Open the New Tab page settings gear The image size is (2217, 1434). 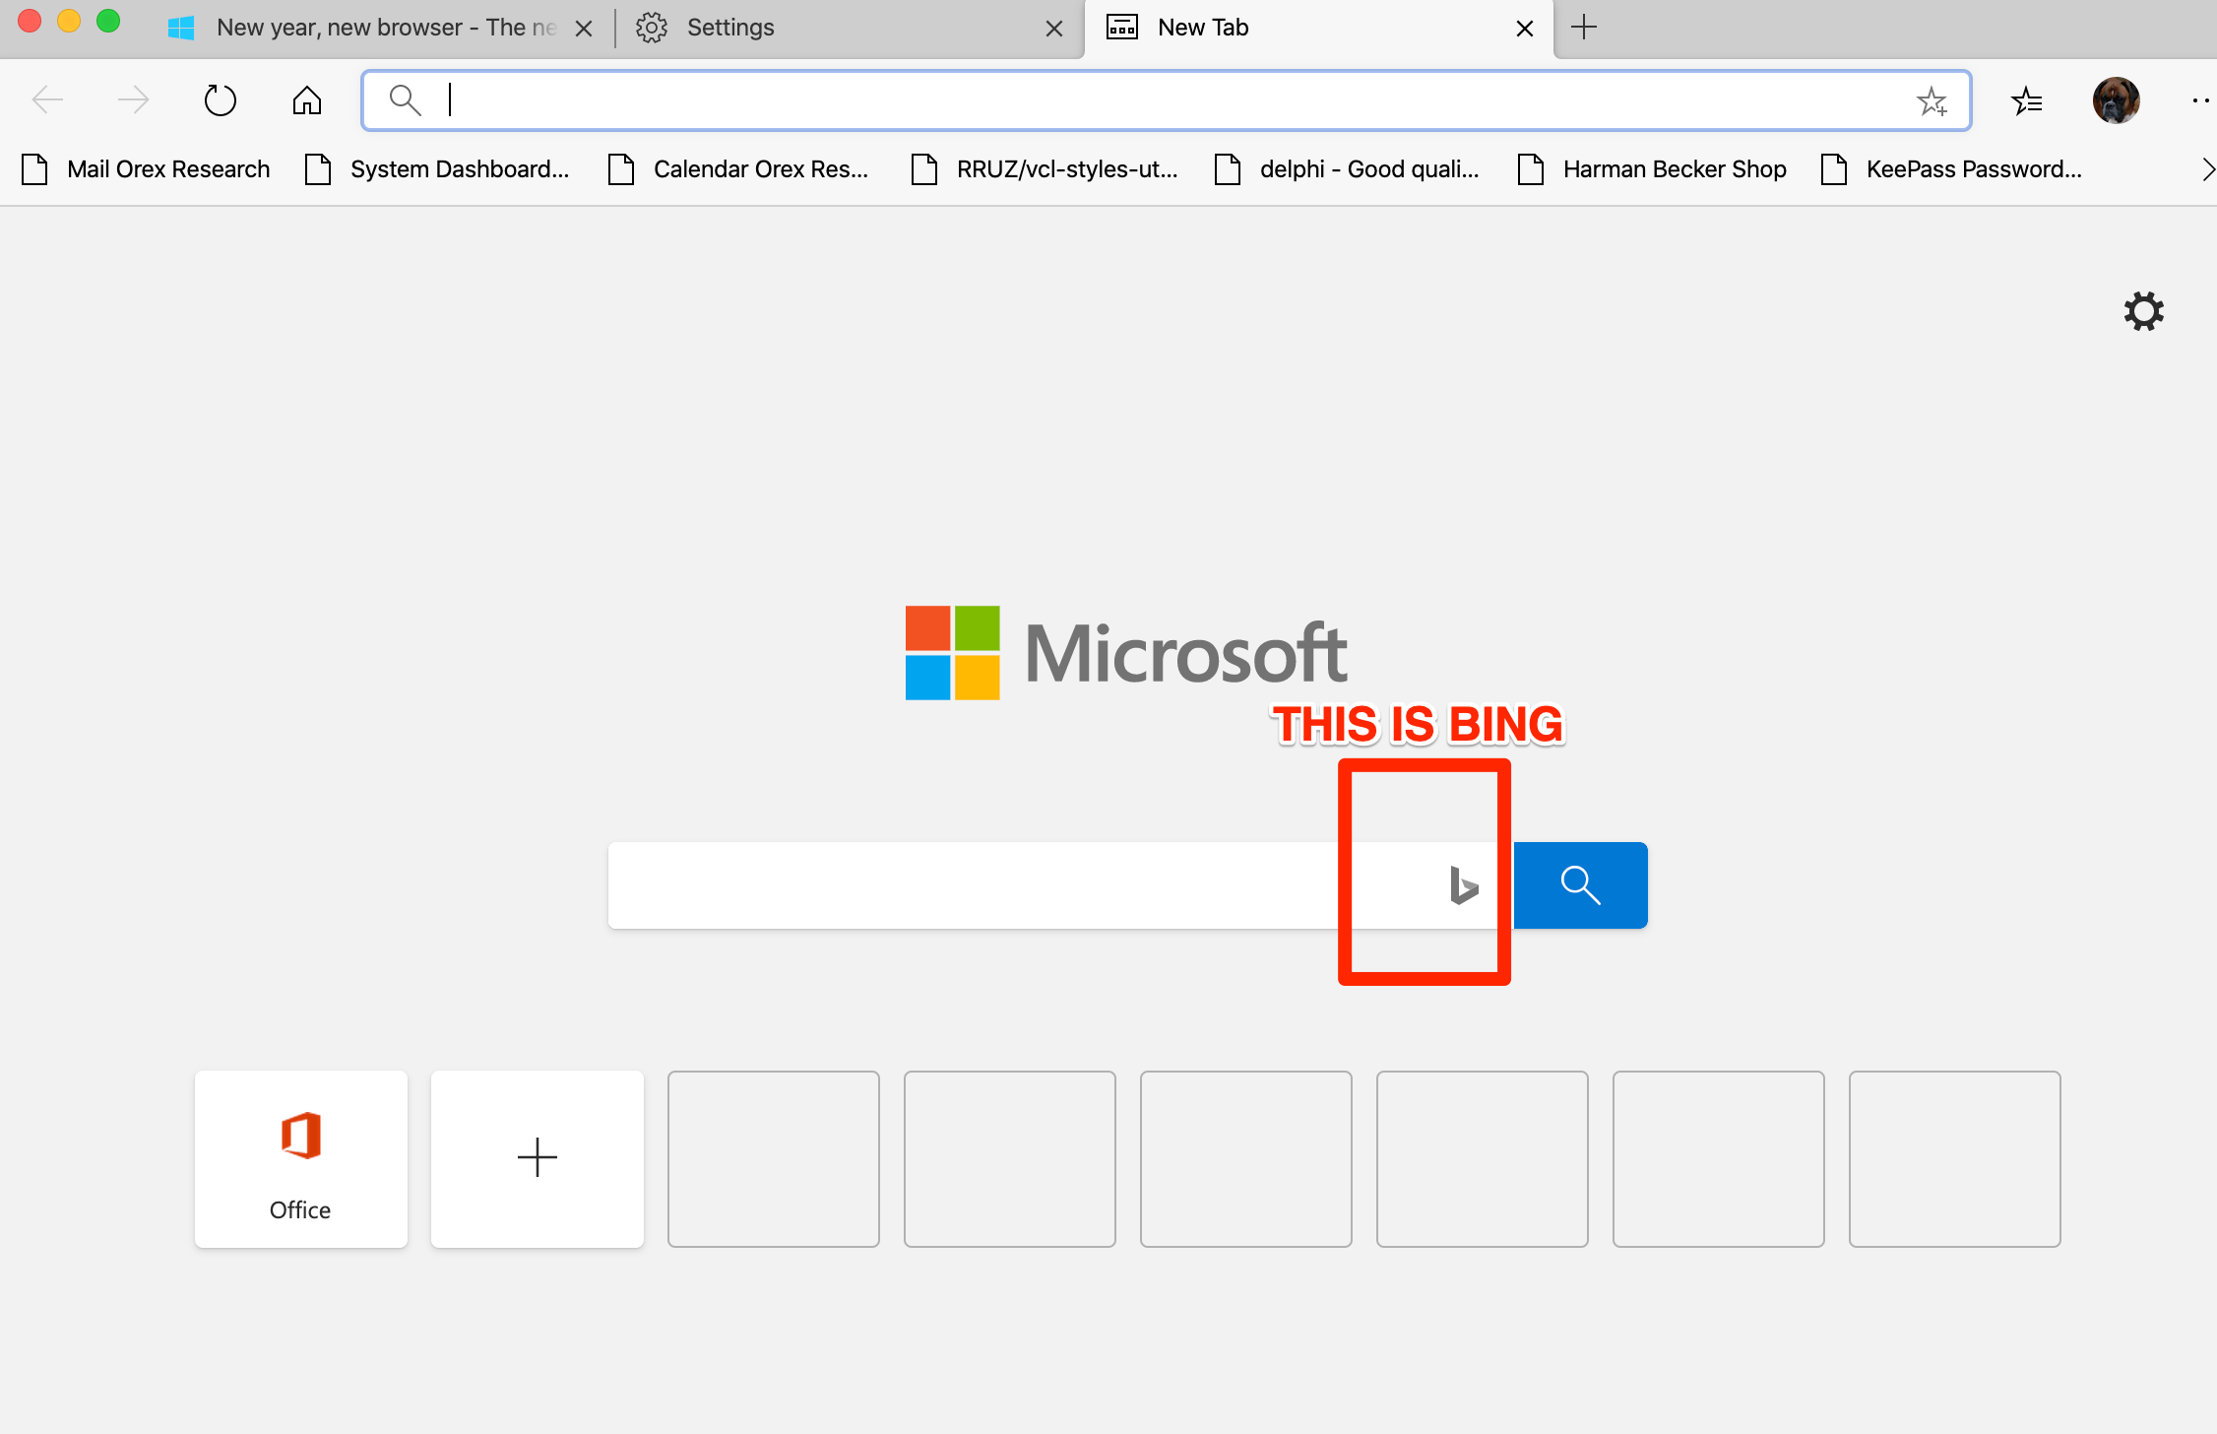pos(2143,311)
